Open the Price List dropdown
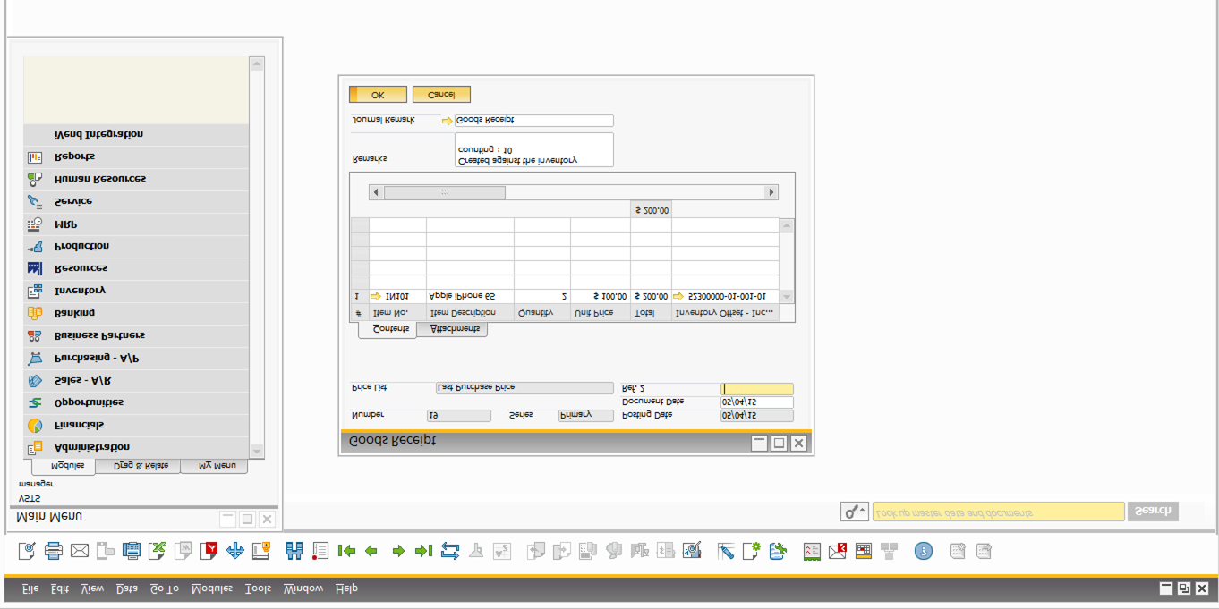 pyautogui.click(x=524, y=388)
